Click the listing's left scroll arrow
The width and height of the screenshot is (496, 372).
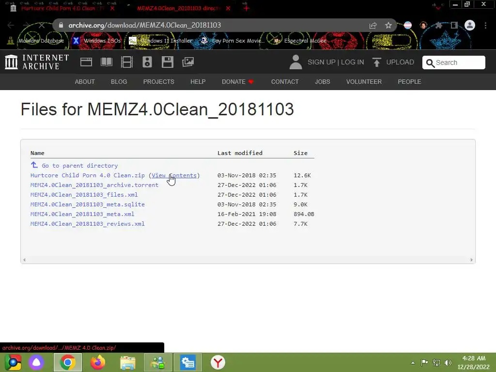pyautogui.click(x=24, y=260)
